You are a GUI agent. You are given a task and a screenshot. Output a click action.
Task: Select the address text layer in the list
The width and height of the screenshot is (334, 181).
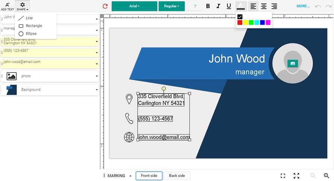50,41
